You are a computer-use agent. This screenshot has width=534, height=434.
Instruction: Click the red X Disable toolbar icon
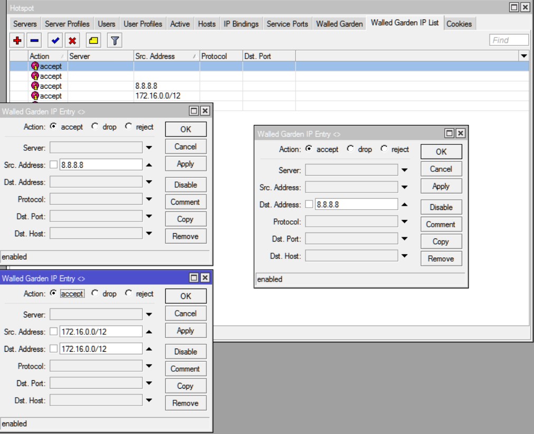[x=72, y=41]
